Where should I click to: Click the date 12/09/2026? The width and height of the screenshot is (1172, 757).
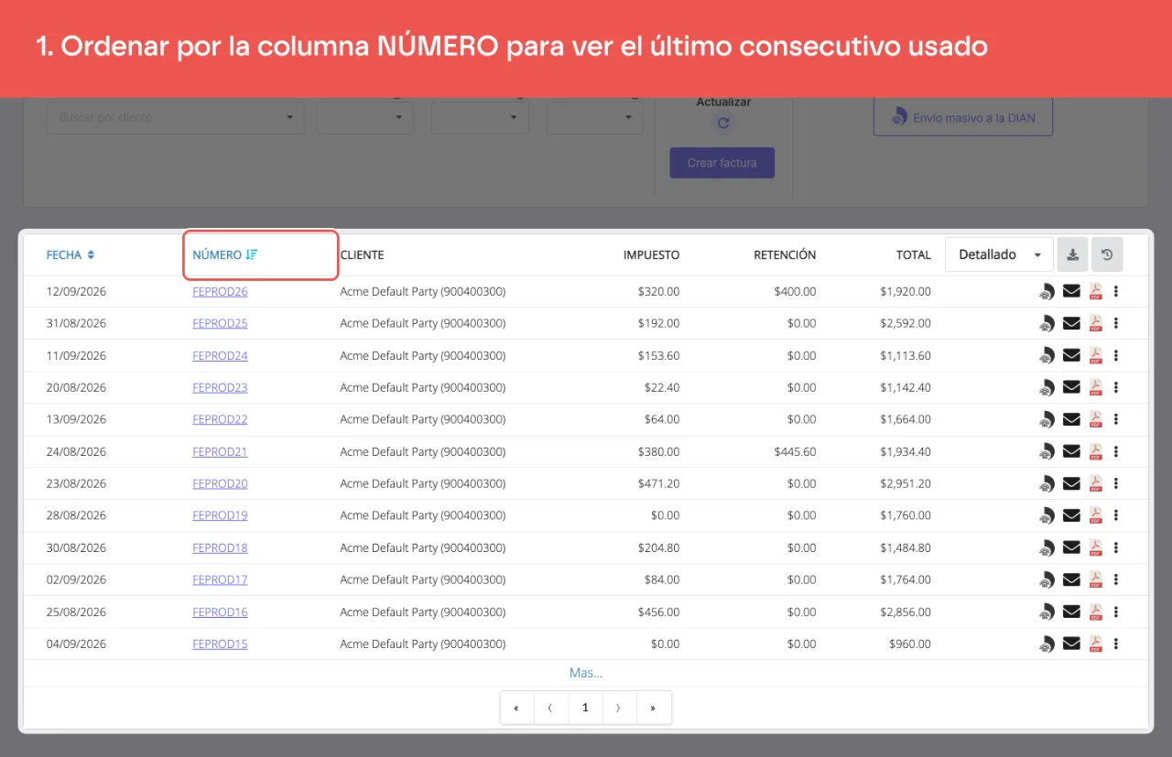(x=76, y=291)
